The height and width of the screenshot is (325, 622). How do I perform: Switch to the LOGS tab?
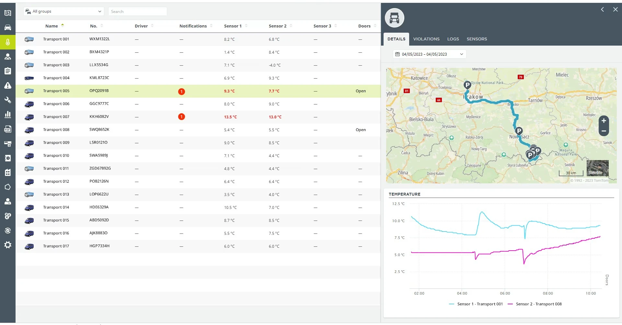point(453,39)
